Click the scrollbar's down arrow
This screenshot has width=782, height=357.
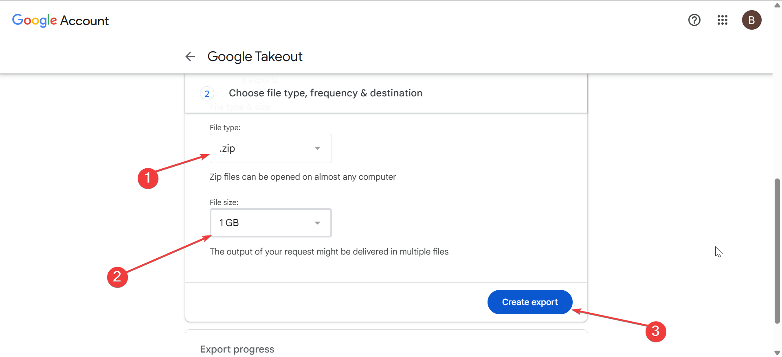pyautogui.click(x=777, y=353)
